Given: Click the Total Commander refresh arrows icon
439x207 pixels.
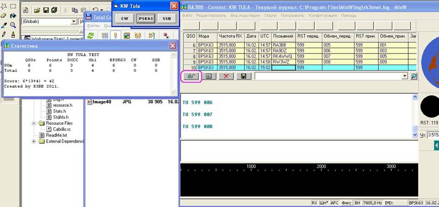Looking at the screenshot, I should (x=91, y=35).
